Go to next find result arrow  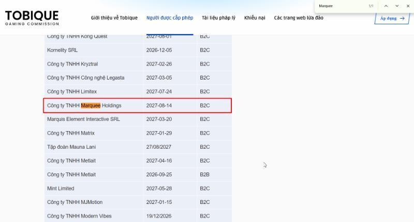tap(397, 6)
